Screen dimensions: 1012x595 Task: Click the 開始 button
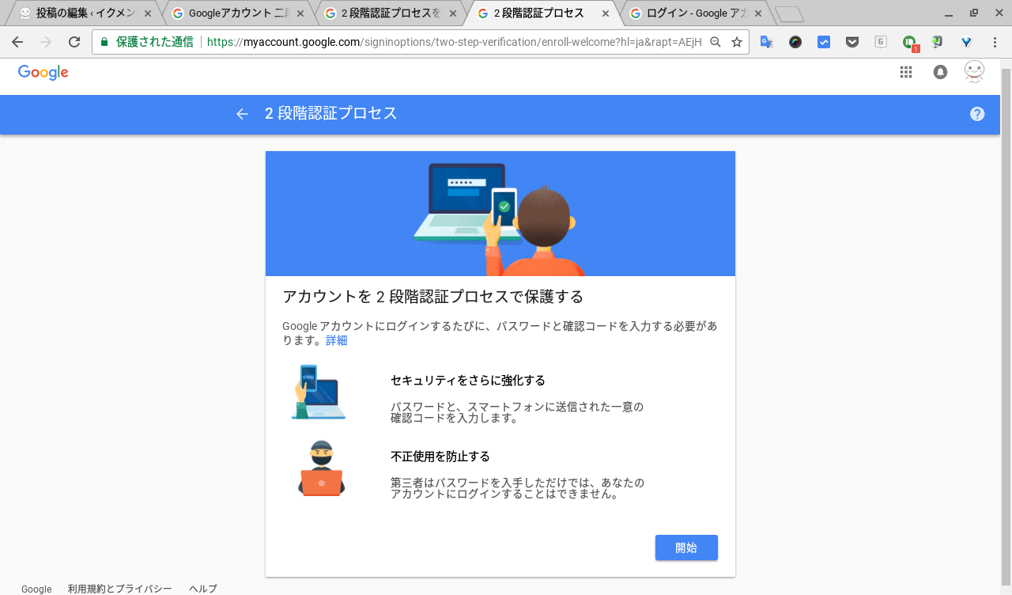pyautogui.click(x=686, y=548)
